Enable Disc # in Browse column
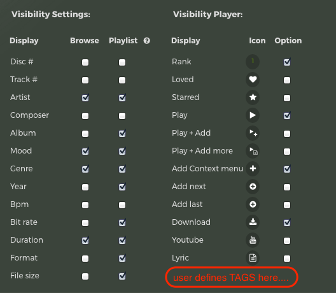This screenshot has width=336, height=300. pyautogui.click(x=85, y=62)
